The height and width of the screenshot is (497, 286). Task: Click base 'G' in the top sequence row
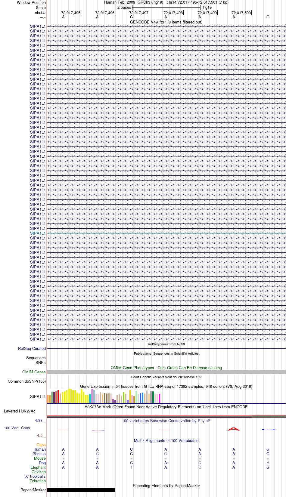(x=268, y=17)
